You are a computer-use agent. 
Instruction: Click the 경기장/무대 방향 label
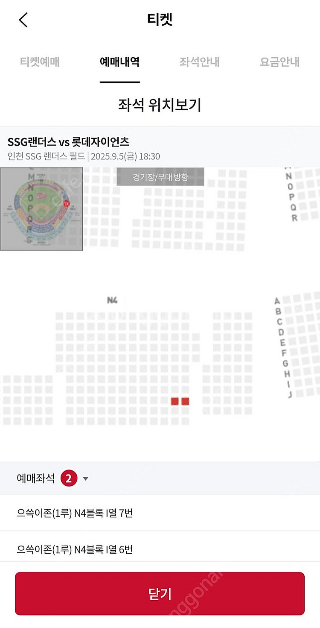[x=160, y=177]
